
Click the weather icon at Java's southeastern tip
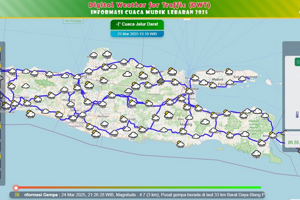pos(256,154)
